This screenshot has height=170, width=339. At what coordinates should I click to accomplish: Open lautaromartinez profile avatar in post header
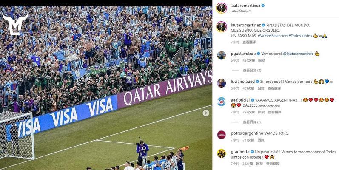tap(221, 8)
